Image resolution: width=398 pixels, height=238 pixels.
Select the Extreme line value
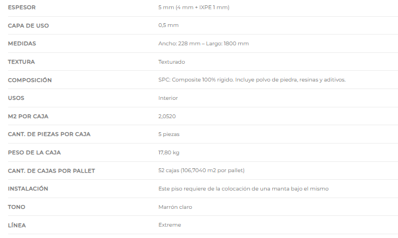(x=170, y=225)
